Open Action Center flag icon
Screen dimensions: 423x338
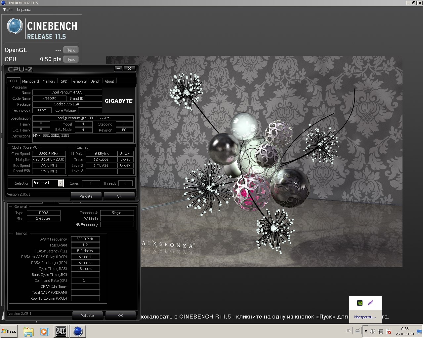[389, 331]
